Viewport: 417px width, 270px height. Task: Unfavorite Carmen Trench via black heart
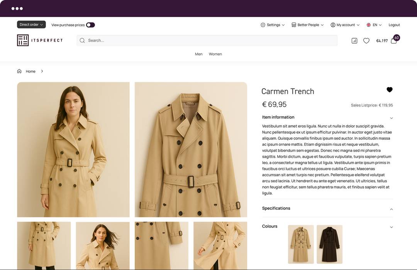click(x=389, y=89)
